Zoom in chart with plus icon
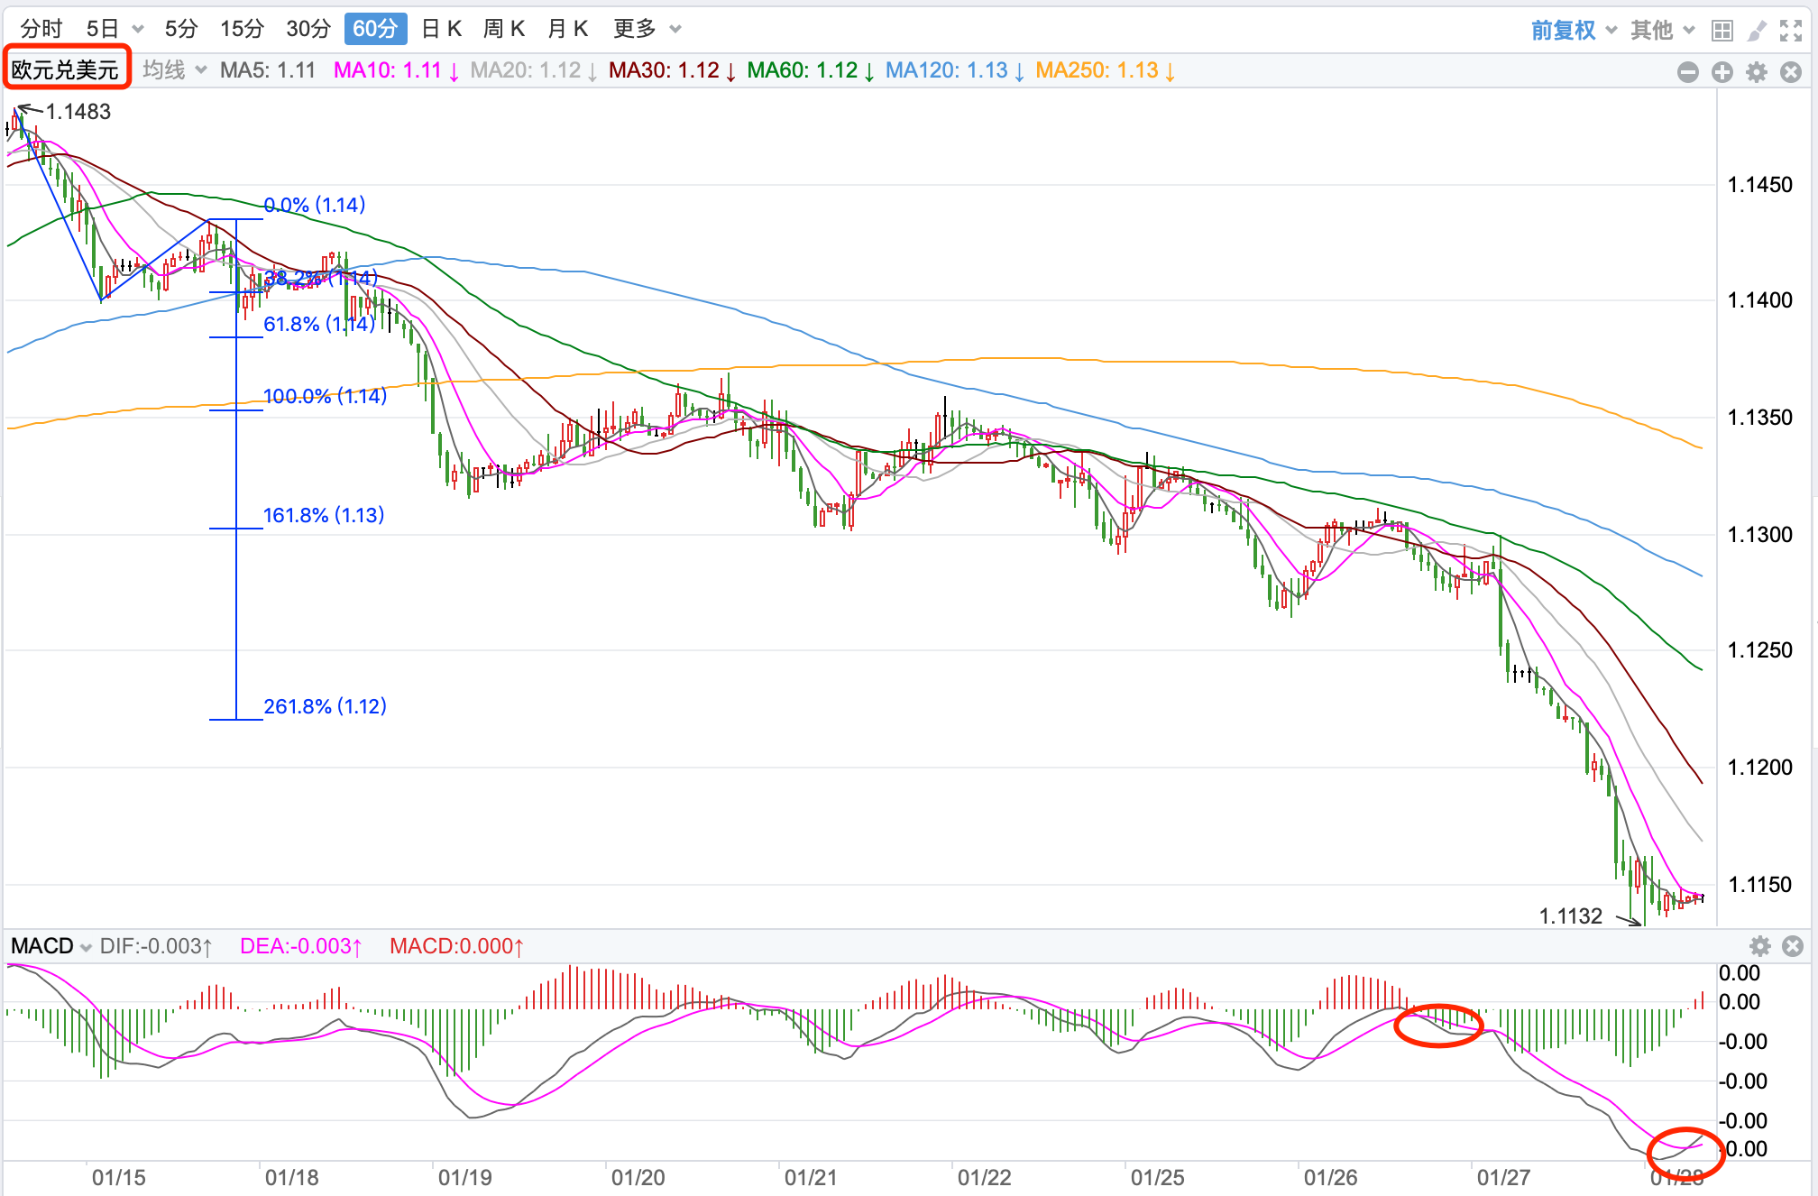 coord(1722,72)
